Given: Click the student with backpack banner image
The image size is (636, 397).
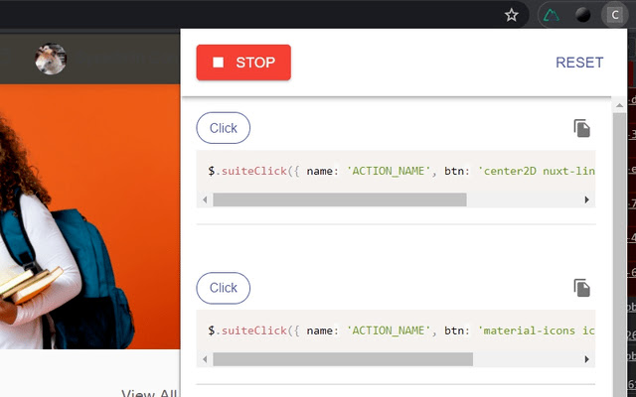Looking at the screenshot, I should coord(89,216).
